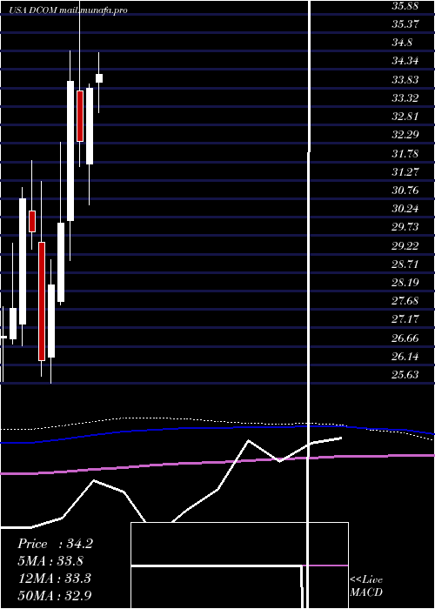Click the small red candle near 30.24
435x609 pixels.
coord(32,221)
